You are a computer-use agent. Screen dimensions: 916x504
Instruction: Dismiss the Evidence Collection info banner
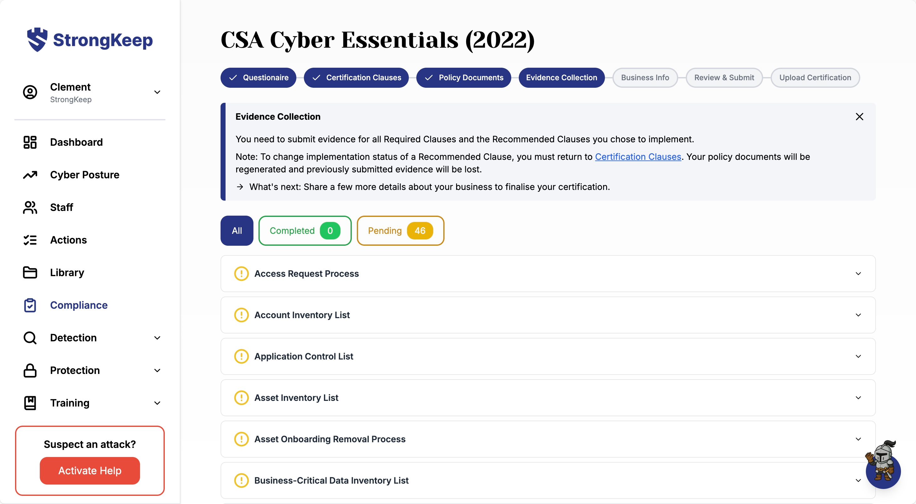[x=859, y=117]
